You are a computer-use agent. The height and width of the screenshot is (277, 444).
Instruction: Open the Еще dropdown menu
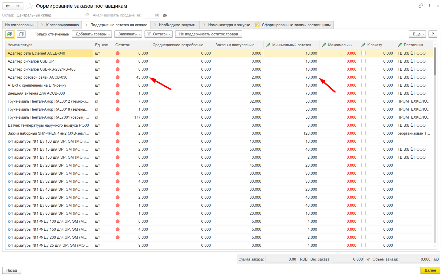coord(417,34)
